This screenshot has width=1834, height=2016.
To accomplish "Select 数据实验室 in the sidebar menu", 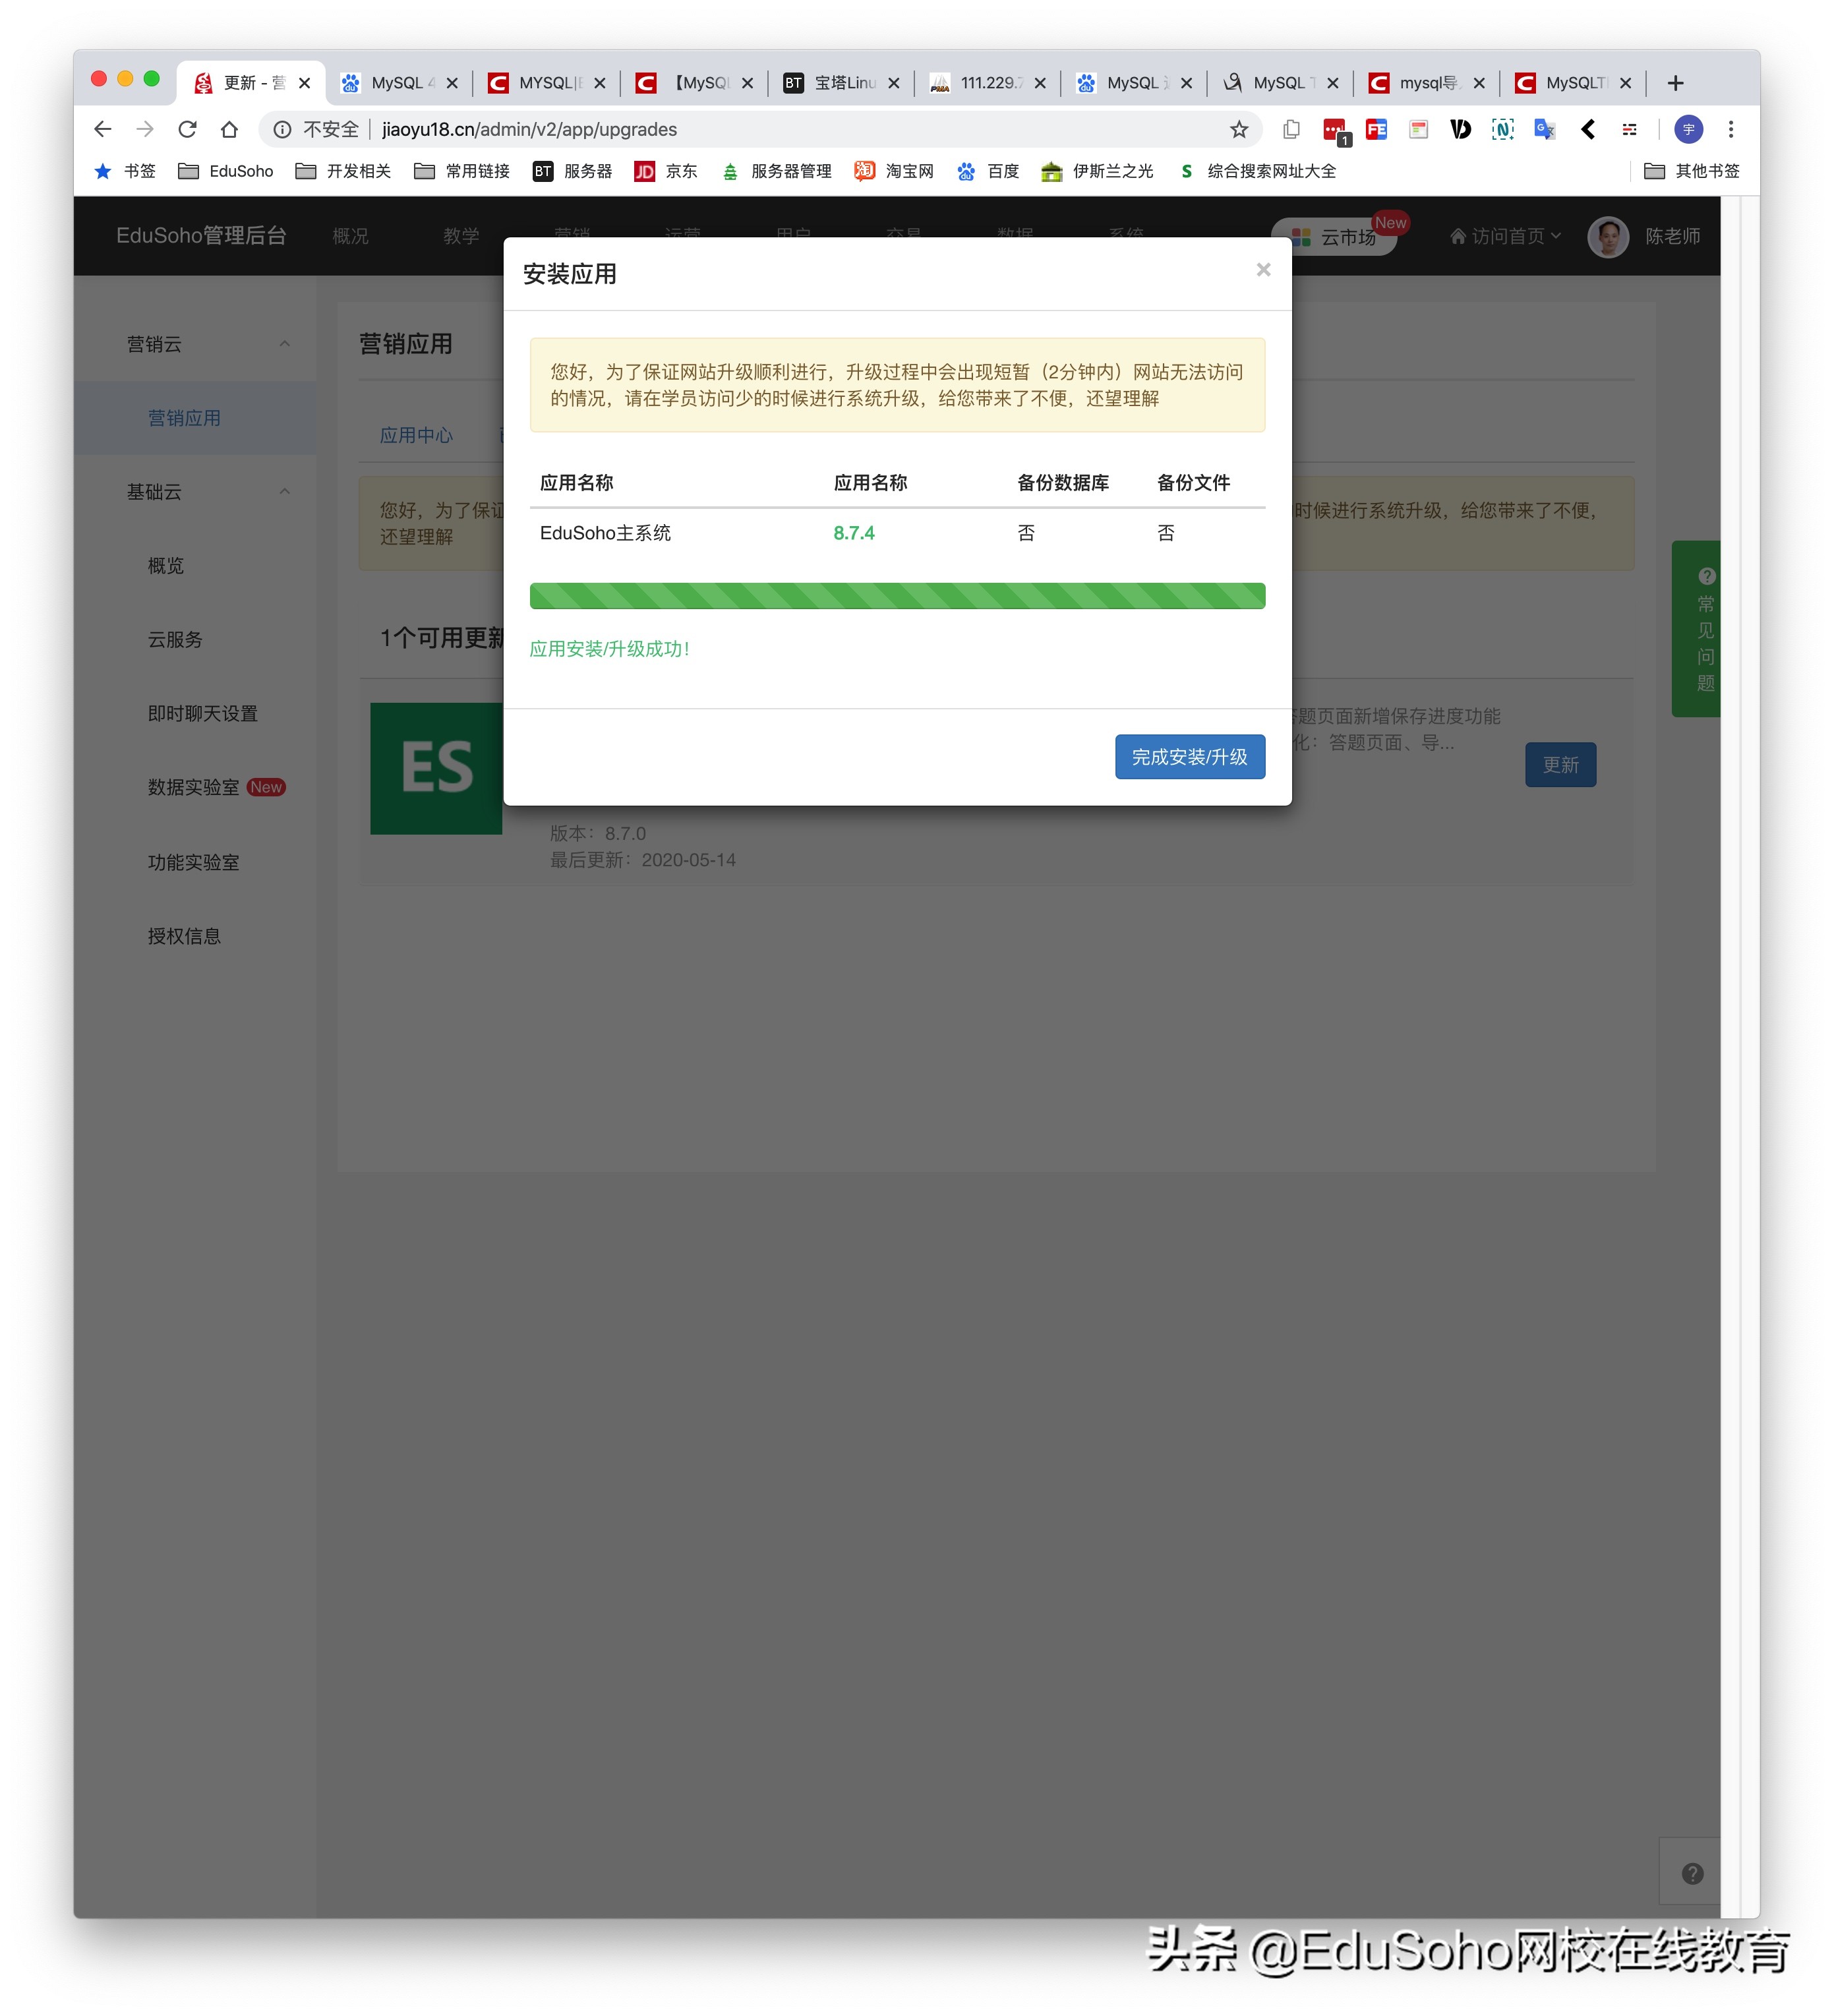I will click(x=194, y=788).
